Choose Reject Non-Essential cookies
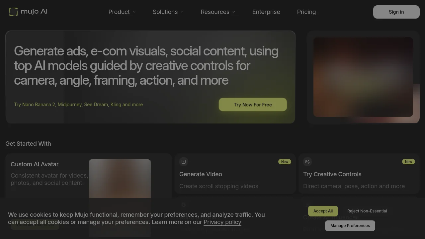425x239 pixels. (x=367, y=211)
